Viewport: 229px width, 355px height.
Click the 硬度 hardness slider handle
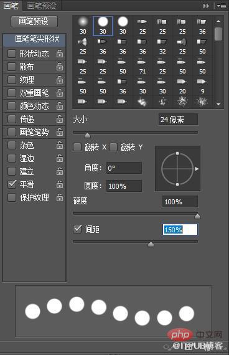(x=197, y=216)
